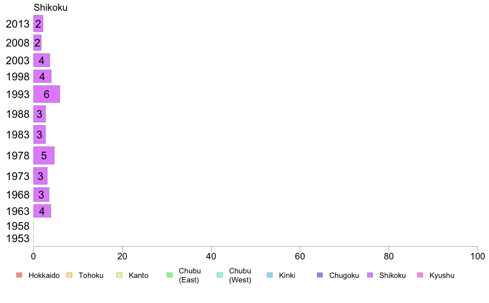The image size is (489, 303).
Task: Select the 1993 bar labeled 6
Action: click(x=47, y=94)
